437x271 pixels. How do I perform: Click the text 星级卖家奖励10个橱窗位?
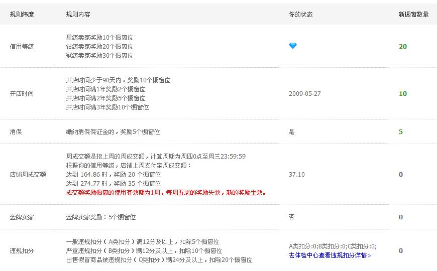click(x=99, y=38)
